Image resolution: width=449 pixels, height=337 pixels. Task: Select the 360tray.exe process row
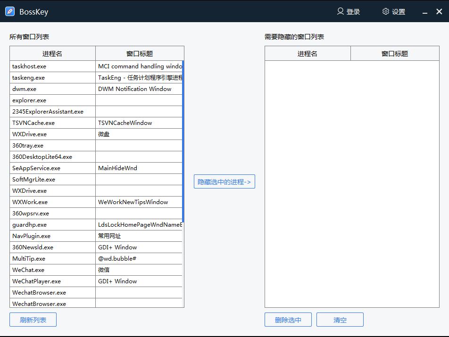click(x=52, y=145)
